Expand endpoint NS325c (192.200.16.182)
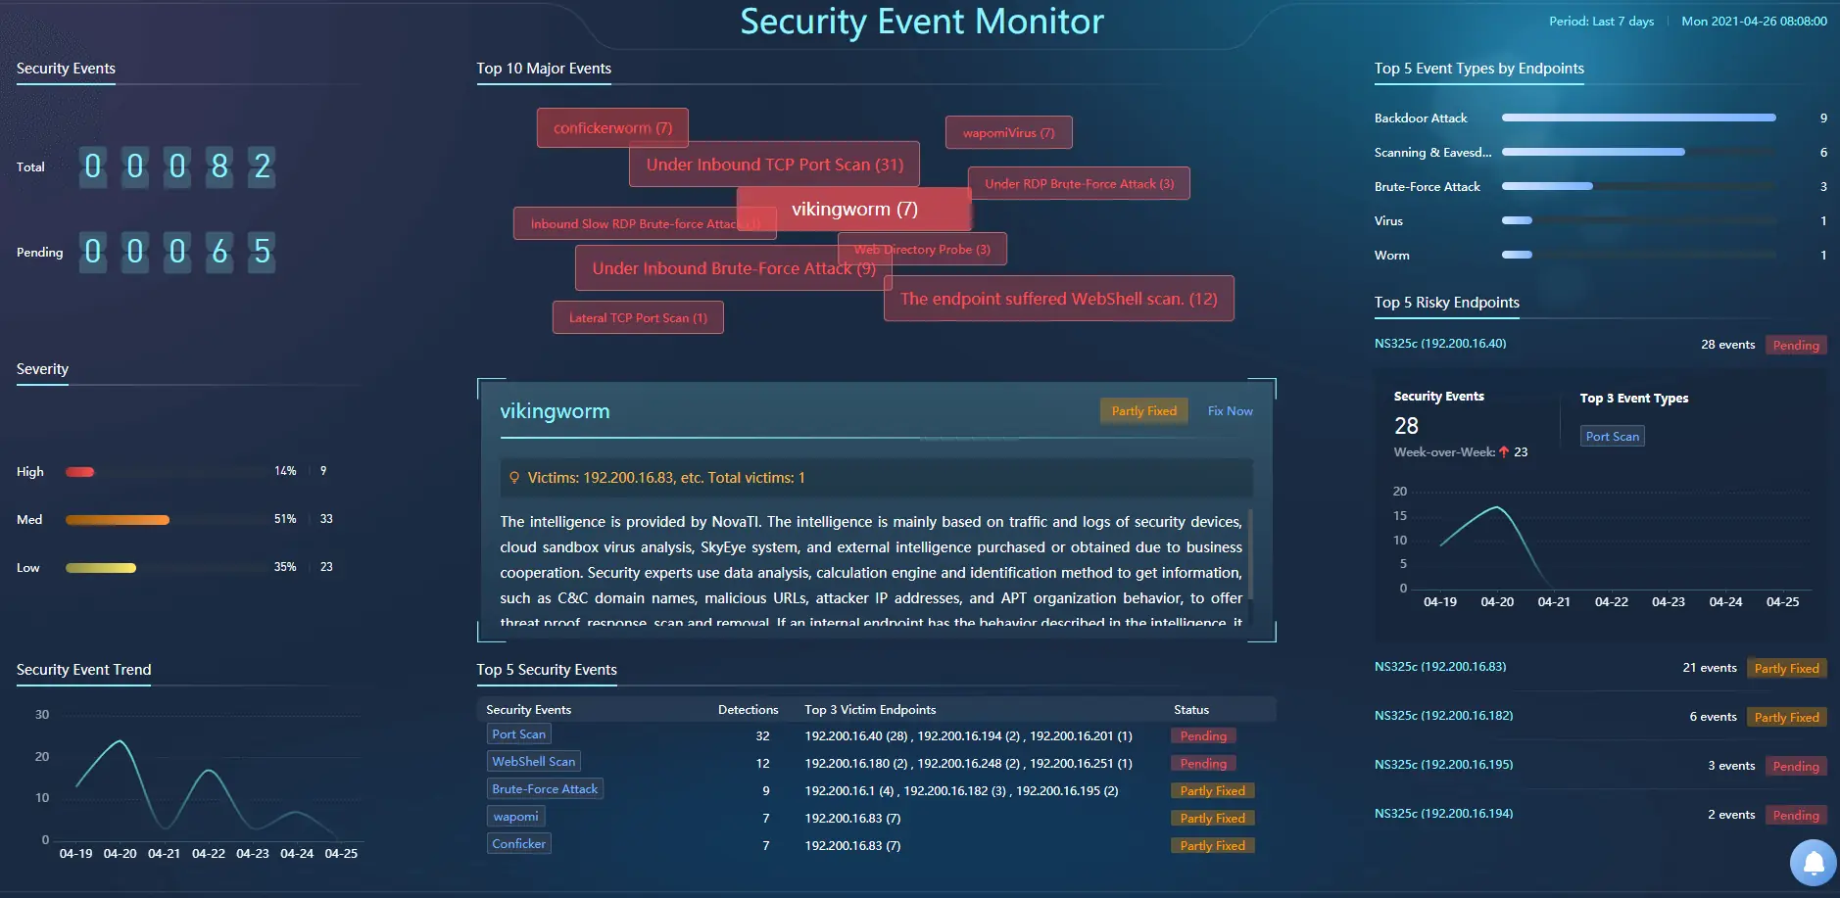Image resolution: width=1840 pixels, height=898 pixels. coord(1443,716)
